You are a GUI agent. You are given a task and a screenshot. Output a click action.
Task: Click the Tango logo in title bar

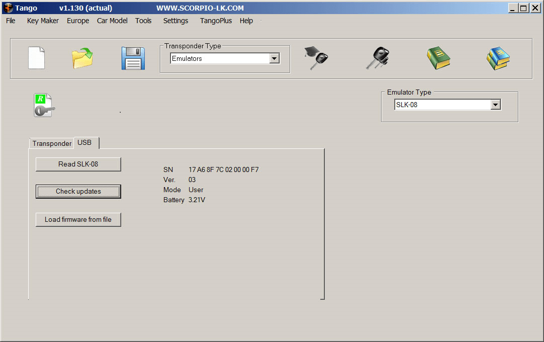8,8
